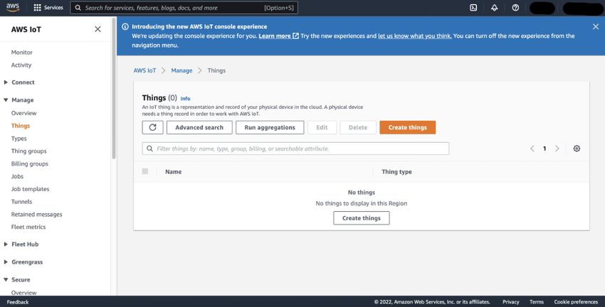This screenshot has width=605, height=307.
Task: Sort by Thing type column header
Action: tap(396, 172)
